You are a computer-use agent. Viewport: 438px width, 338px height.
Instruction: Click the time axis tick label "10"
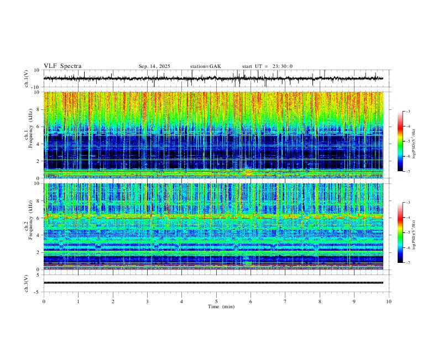click(389, 302)
